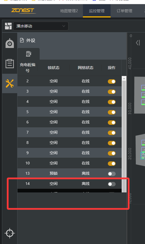Select the wrench and screwdriver tools icon

pos(10,83)
